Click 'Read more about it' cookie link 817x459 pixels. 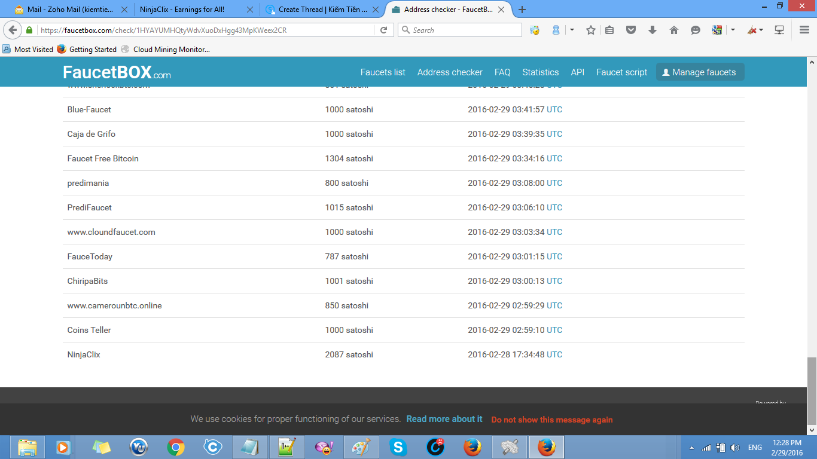444,419
